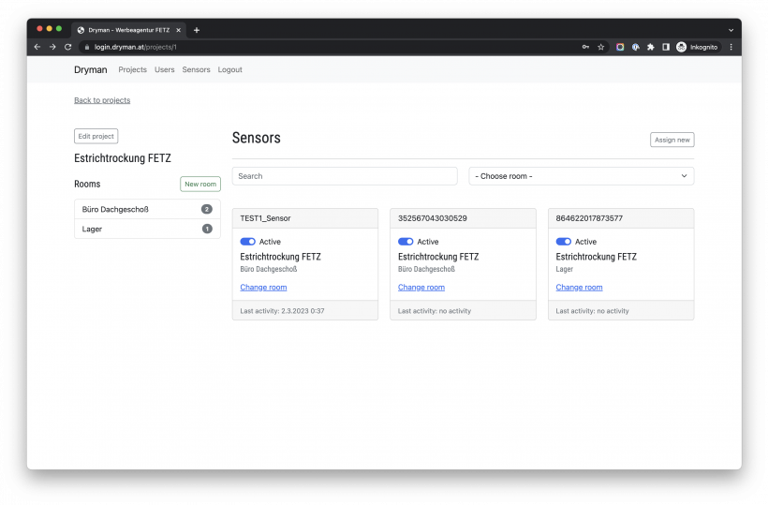Click the Inkognito profile button
The height and width of the screenshot is (505, 768).
tap(697, 46)
